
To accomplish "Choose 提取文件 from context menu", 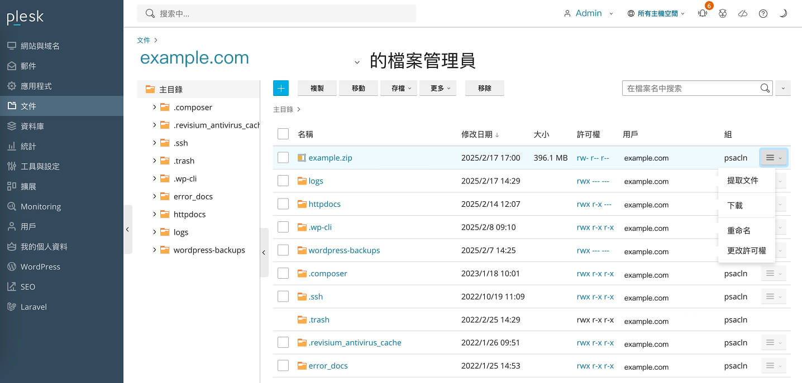I will pos(742,180).
